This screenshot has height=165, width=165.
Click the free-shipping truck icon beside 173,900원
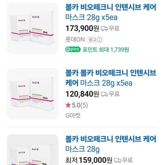pyautogui.click(x=104, y=28)
